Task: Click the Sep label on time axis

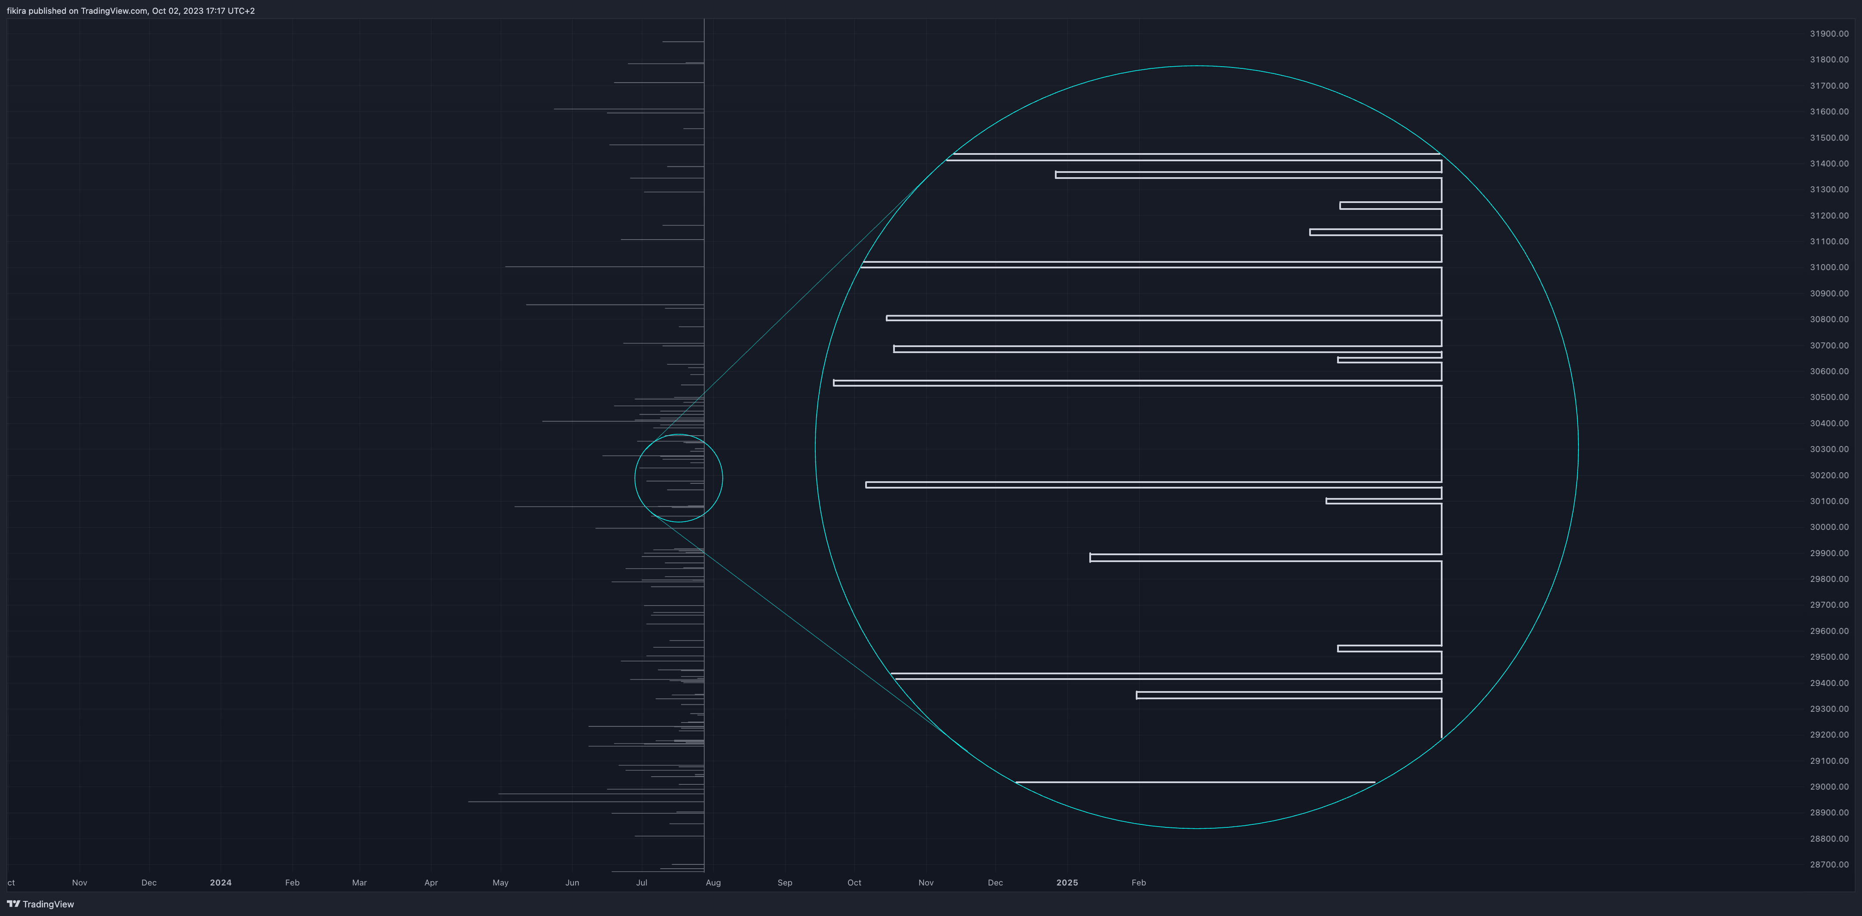Action: [785, 883]
